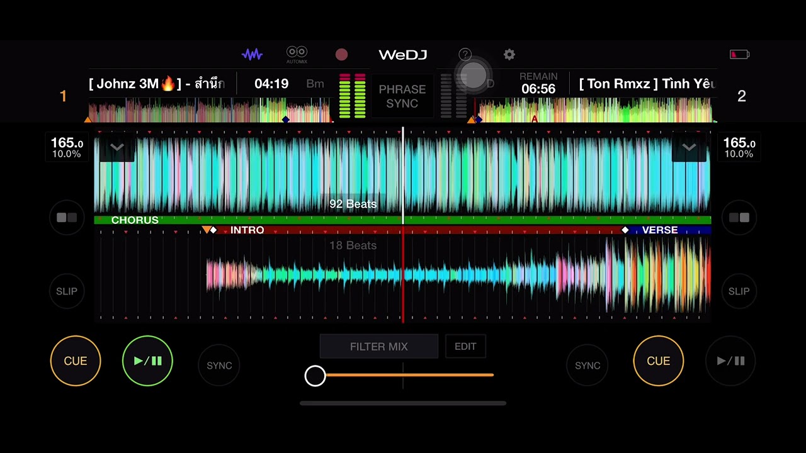The image size is (806, 453).
Task: Open deck 1 pad mode squares button
Action: [x=67, y=218]
